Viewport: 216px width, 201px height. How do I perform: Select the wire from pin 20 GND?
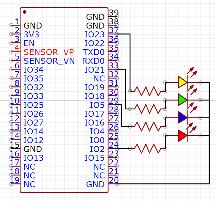click(163, 184)
